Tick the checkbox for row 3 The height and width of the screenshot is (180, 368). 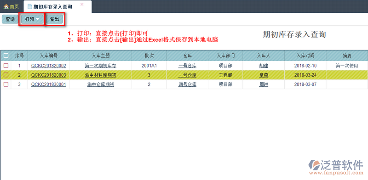point(6,84)
